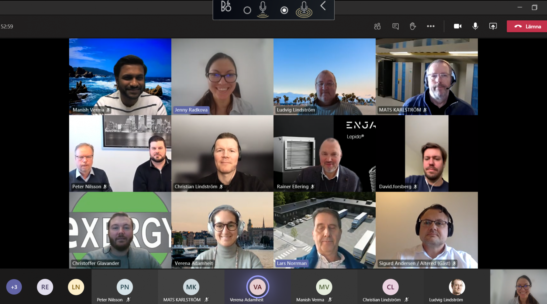The width and height of the screenshot is (547, 304).
Task: Click muted mic icon on David.forsberg video
Action: (x=415, y=187)
